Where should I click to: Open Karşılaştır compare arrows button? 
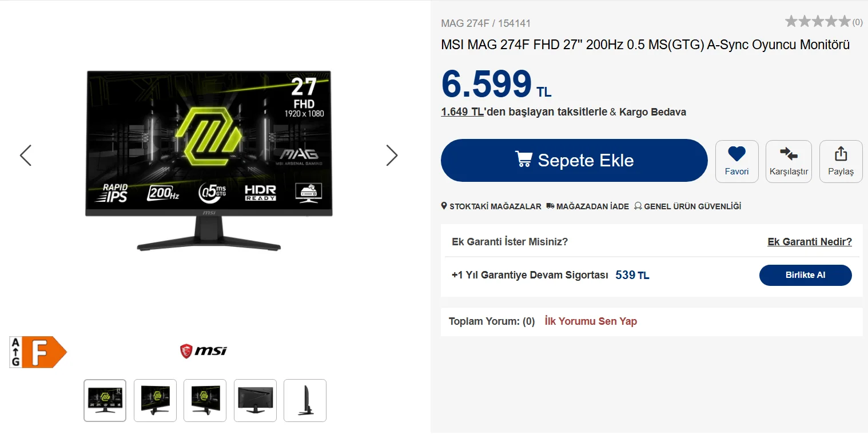point(789,161)
